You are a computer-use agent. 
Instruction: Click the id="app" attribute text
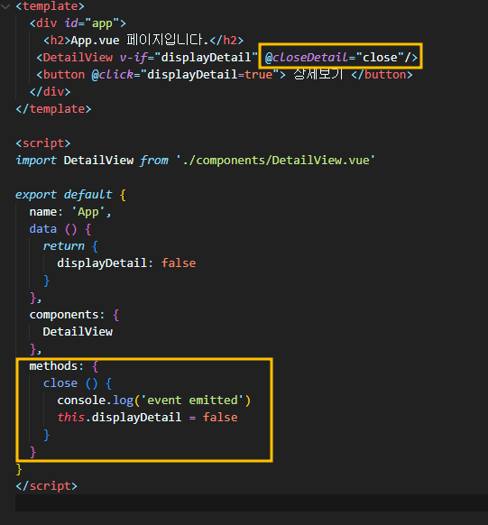pos(92,23)
